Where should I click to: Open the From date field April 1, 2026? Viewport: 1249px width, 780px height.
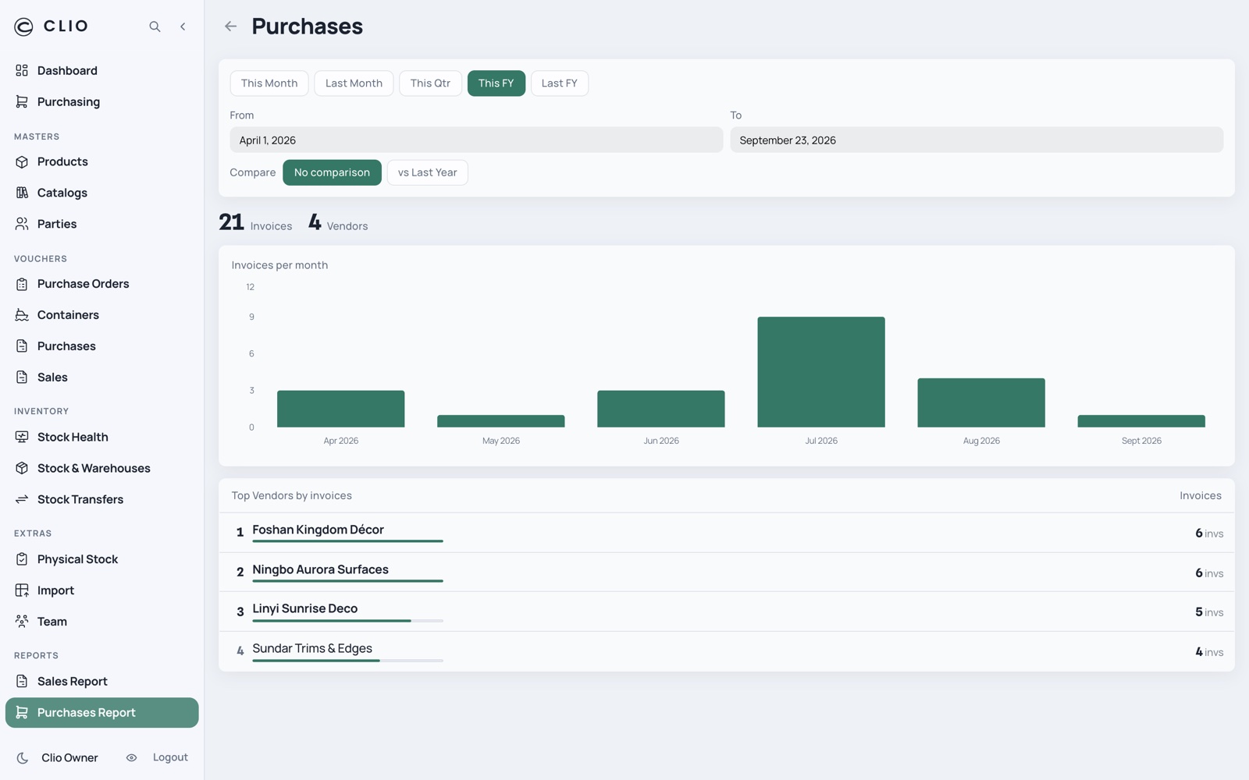[476, 140]
